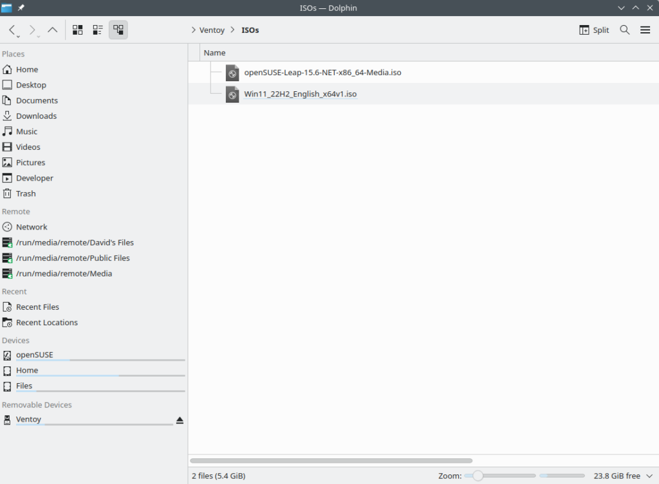Eject the Ventoy removable device
The height and width of the screenshot is (484, 659).
pyautogui.click(x=180, y=420)
